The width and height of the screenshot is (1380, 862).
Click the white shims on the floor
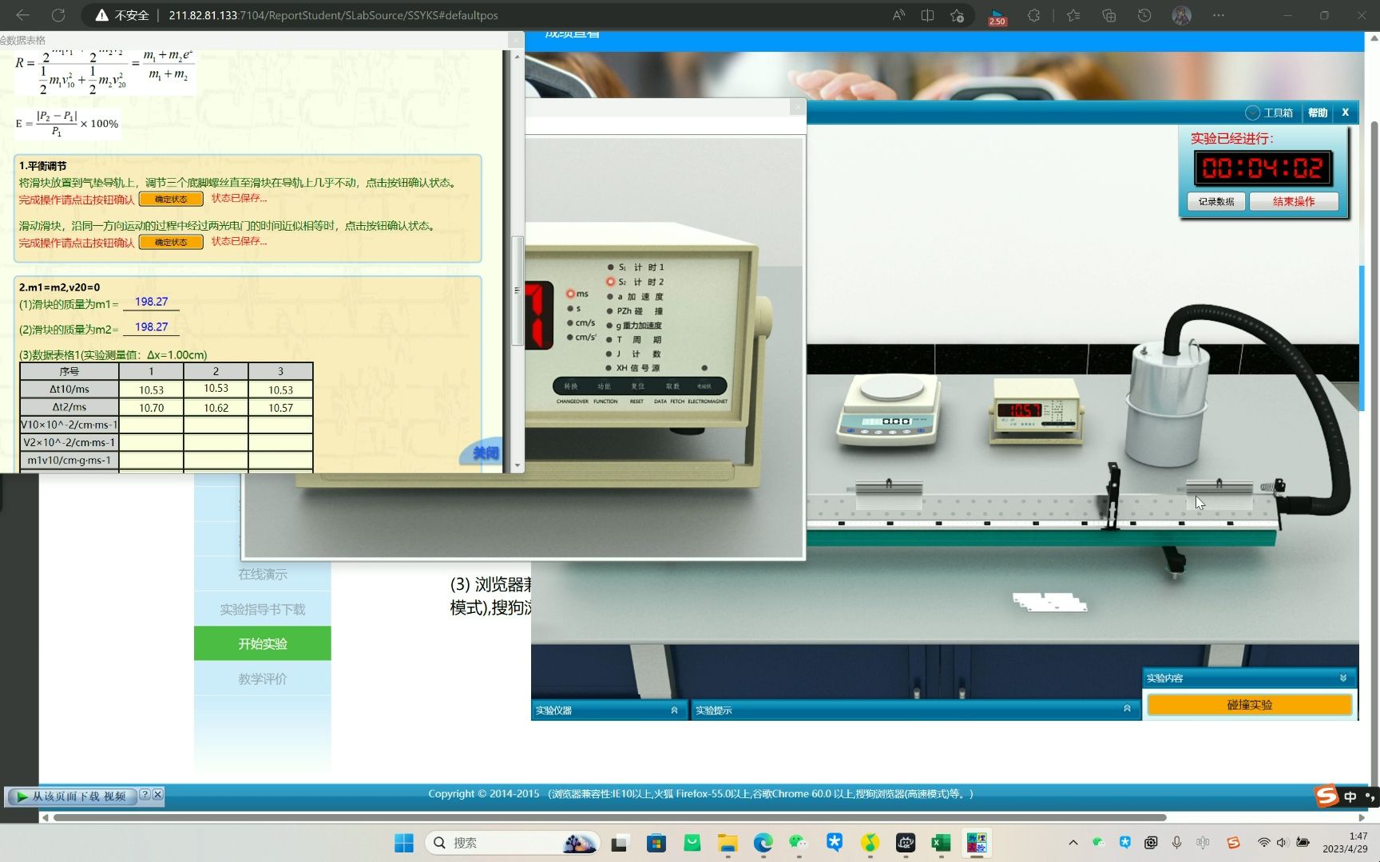point(1049,601)
